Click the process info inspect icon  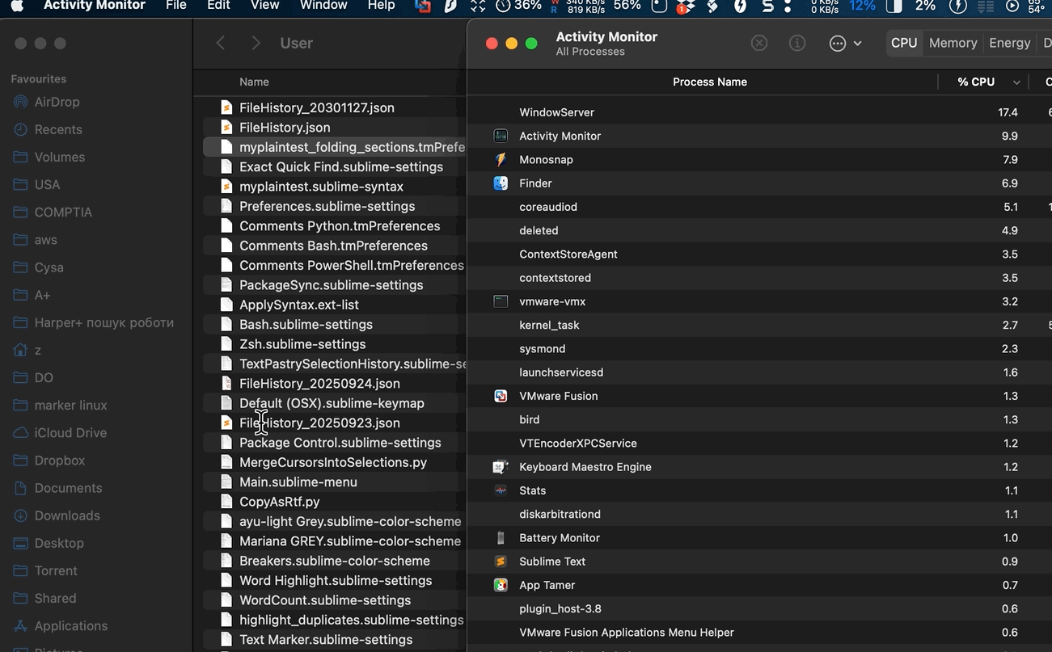click(x=797, y=44)
